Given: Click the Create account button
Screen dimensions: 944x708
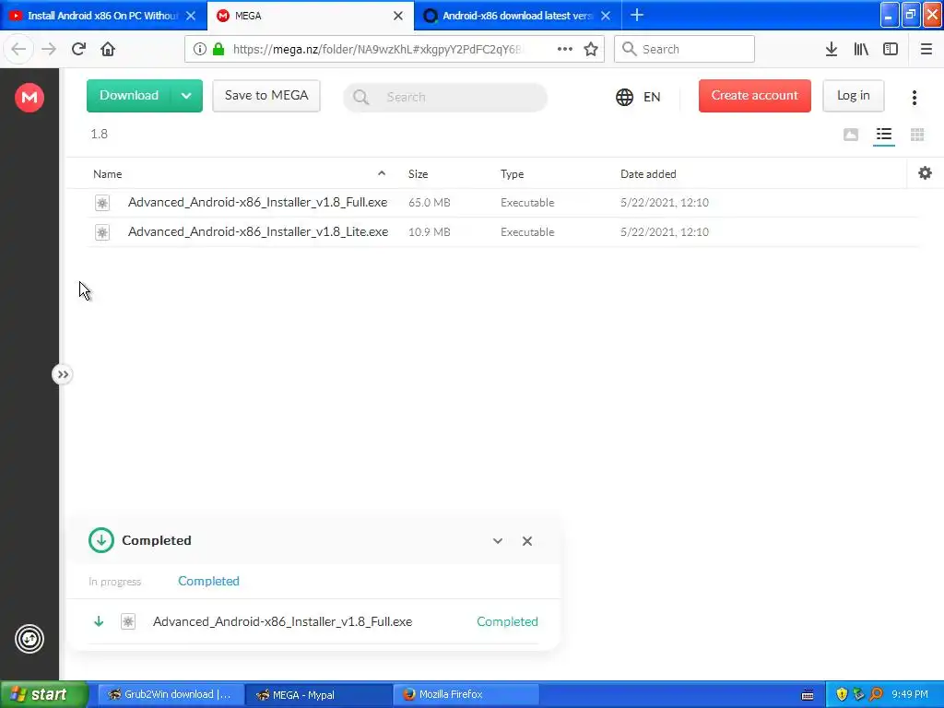Looking at the screenshot, I should [x=754, y=96].
